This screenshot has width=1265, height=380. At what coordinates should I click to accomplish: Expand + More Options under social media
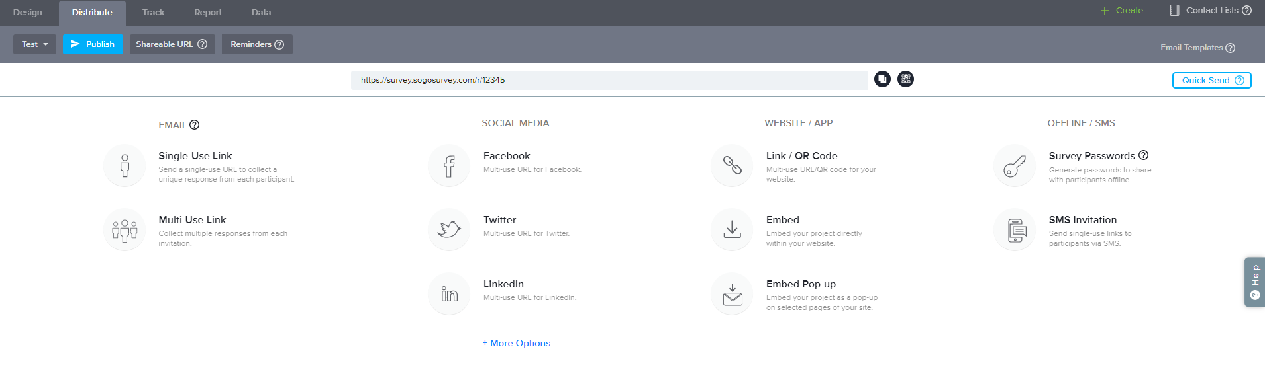517,343
